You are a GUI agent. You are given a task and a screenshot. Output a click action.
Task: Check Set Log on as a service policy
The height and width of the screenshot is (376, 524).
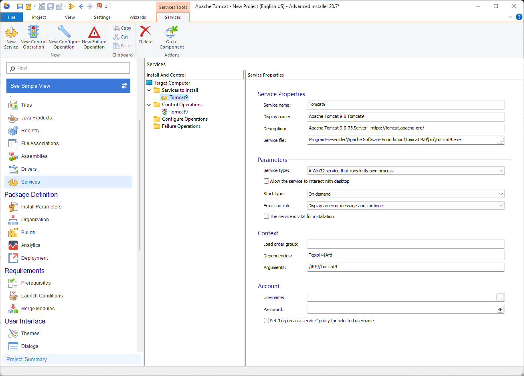(x=266, y=321)
